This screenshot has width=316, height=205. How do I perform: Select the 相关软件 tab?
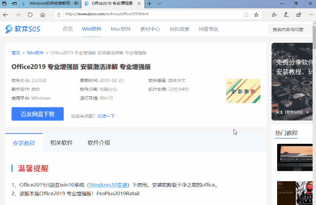tap(61, 143)
